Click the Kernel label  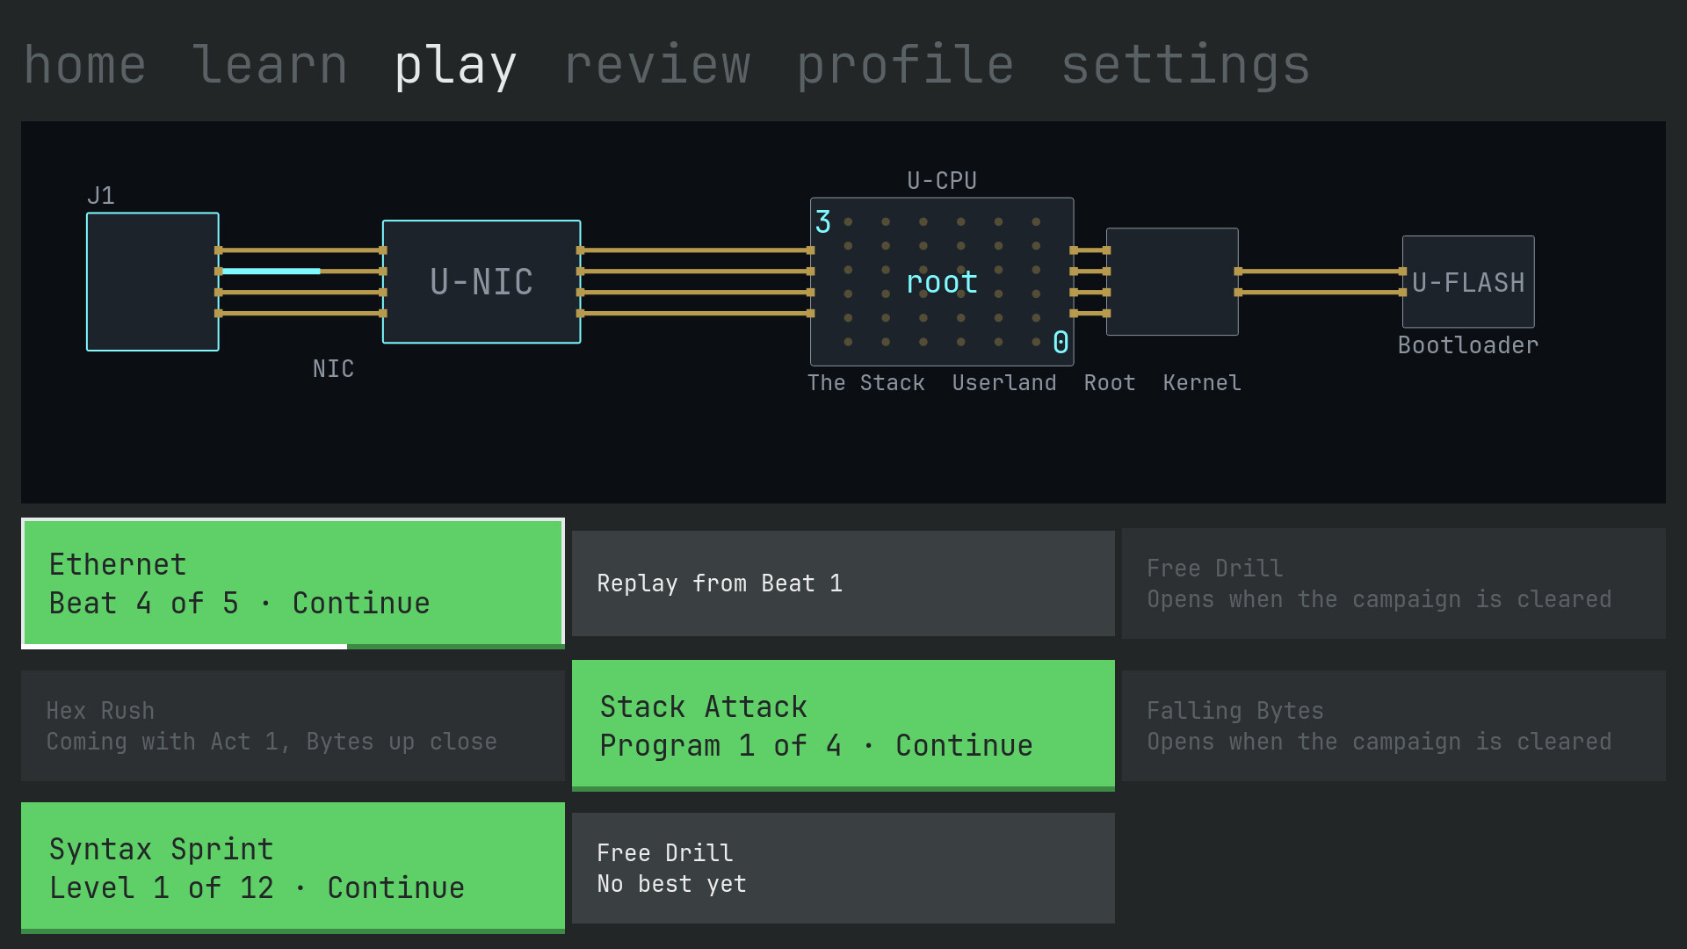point(1202,383)
